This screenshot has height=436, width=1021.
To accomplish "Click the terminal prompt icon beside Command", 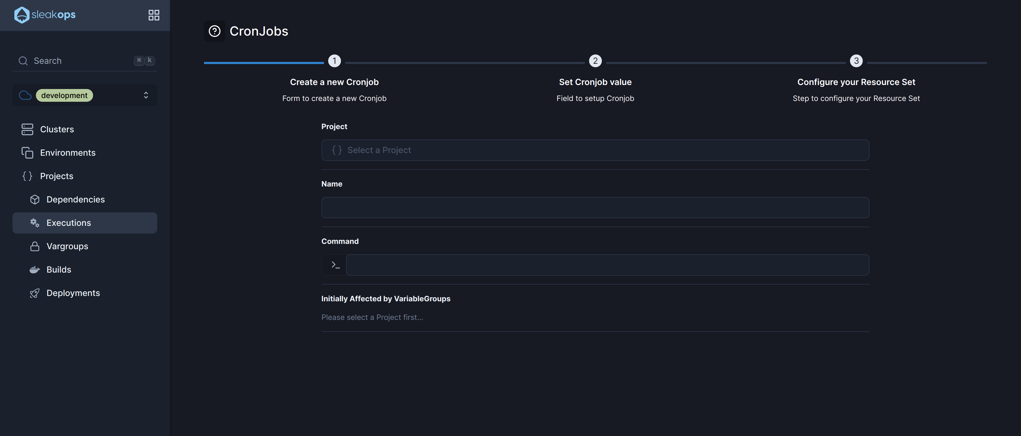I will (335, 265).
